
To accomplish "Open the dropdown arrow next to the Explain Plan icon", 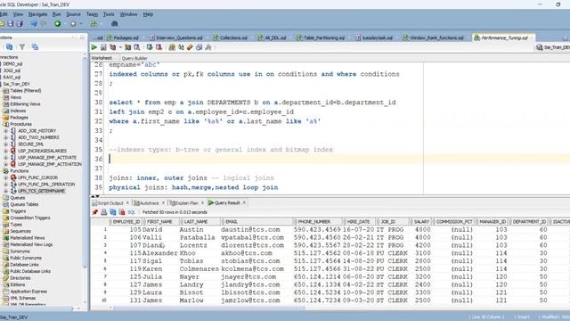I will tap(120, 47).
